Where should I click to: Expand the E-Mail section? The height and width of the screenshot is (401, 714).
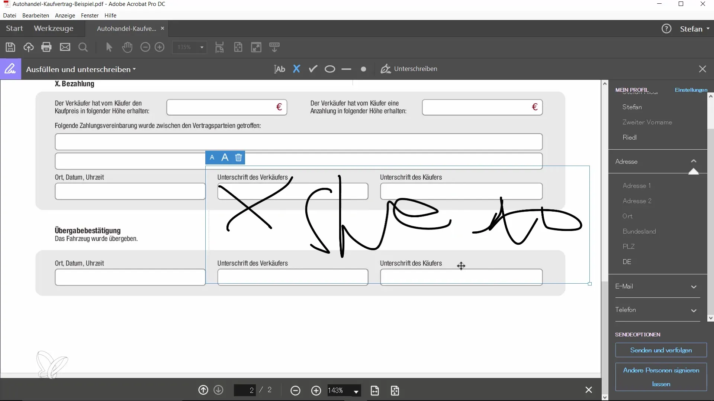coord(694,287)
